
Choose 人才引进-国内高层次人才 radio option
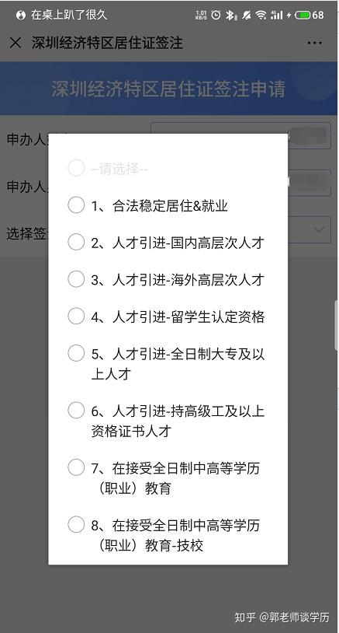click(168, 243)
